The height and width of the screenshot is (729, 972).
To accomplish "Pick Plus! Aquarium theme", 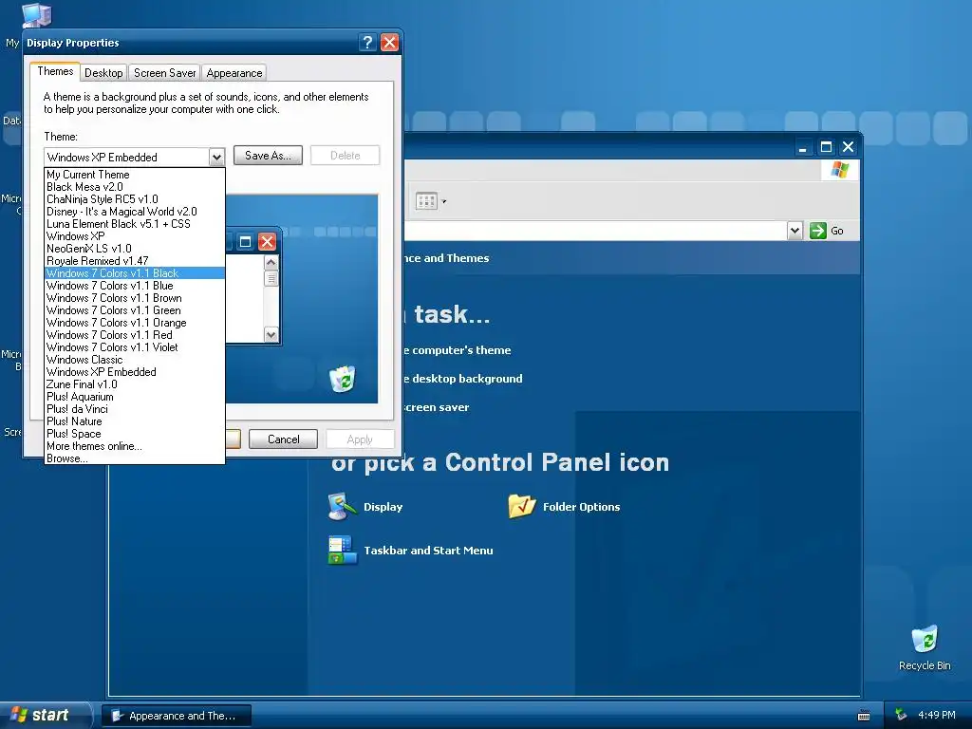I will (135, 397).
